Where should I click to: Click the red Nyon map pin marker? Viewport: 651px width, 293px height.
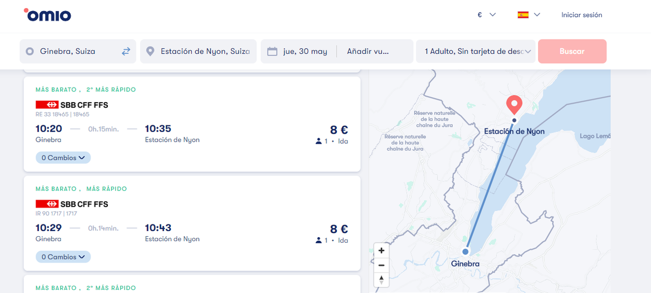(x=514, y=105)
